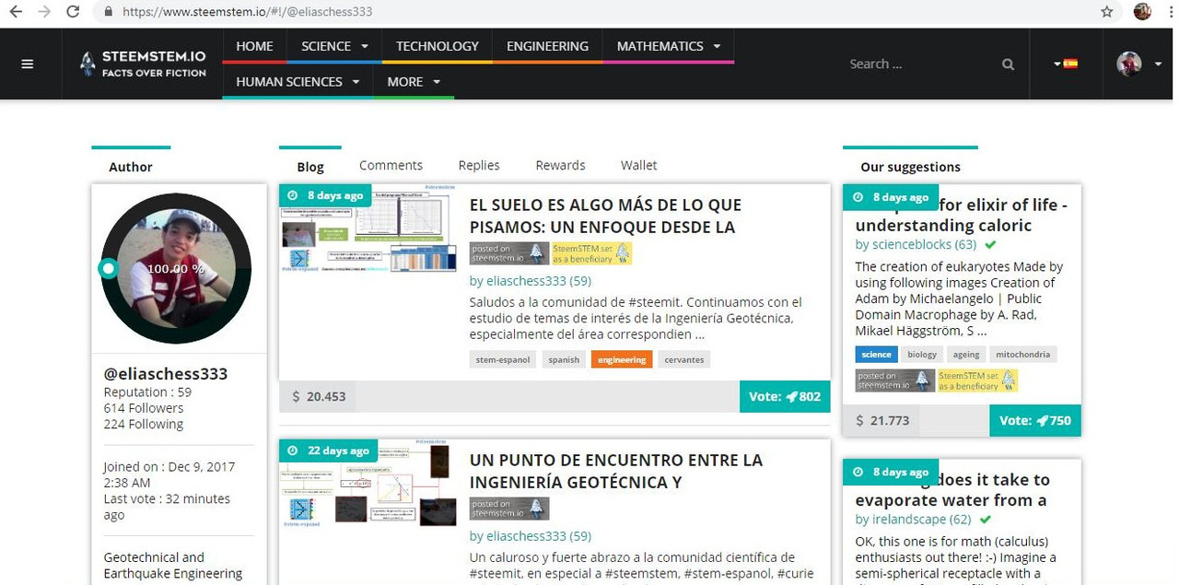
Task: Select the stem-espanol tag
Action: coord(502,359)
